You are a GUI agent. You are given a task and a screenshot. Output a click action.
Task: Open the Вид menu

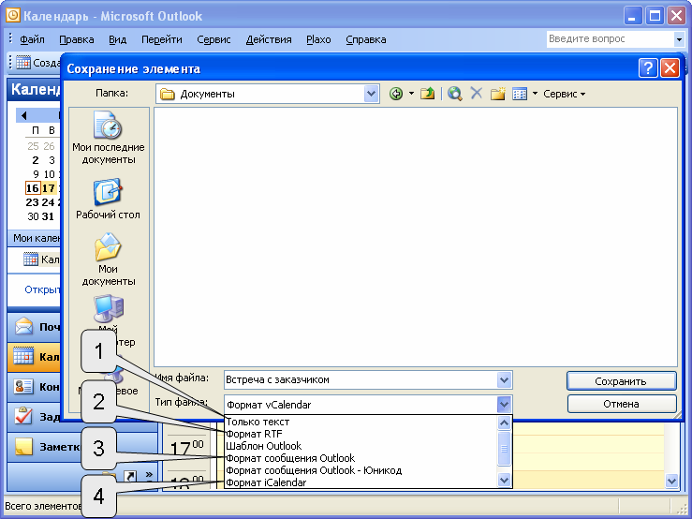click(117, 39)
